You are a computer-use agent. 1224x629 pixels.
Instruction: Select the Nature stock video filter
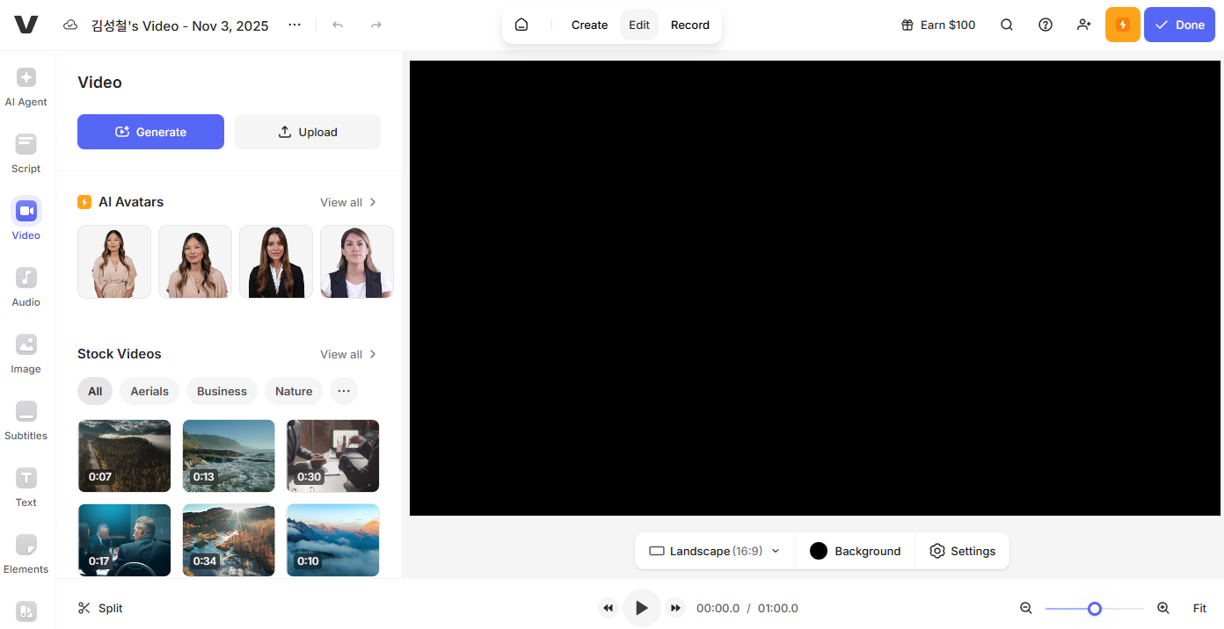coord(294,391)
